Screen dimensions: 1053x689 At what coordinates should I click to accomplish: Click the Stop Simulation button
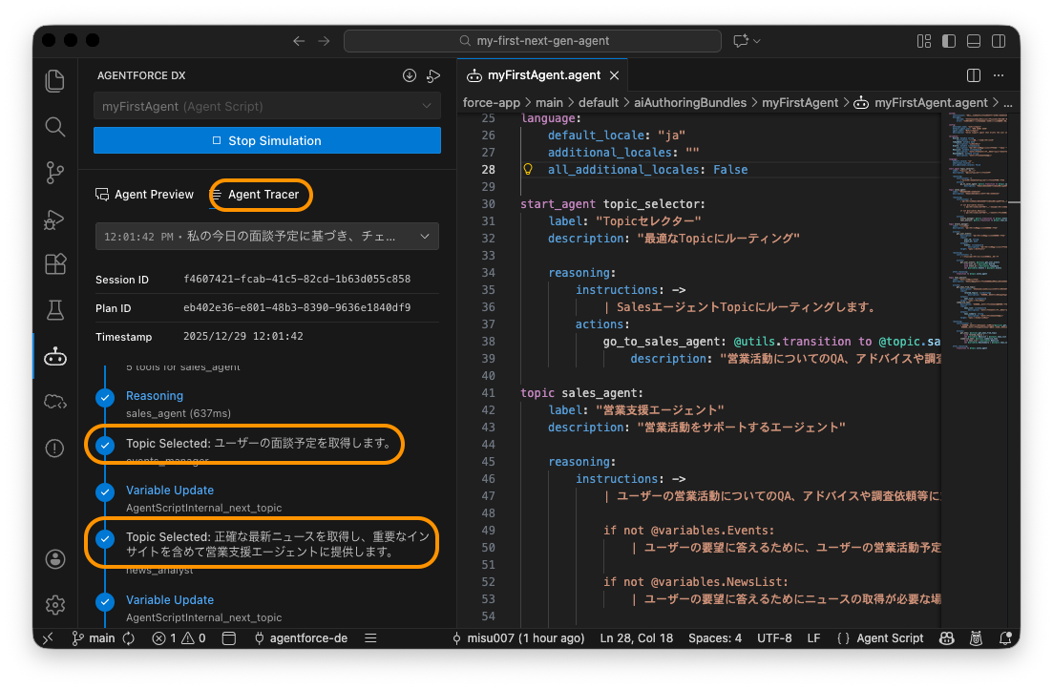pos(267,140)
